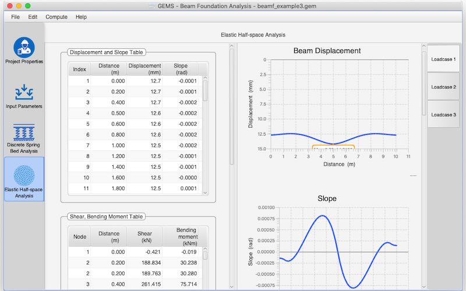This screenshot has width=466, height=291.
Task: Click the Beam Displacement chart title
Action: click(327, 51)
